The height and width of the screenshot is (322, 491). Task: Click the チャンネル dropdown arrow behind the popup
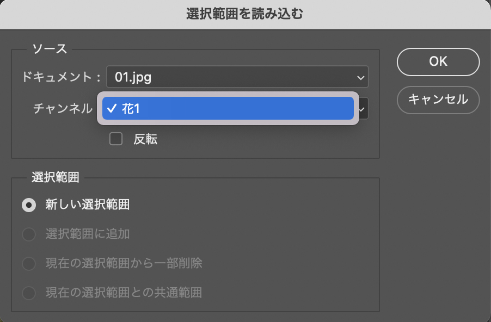tap(363, 109)
